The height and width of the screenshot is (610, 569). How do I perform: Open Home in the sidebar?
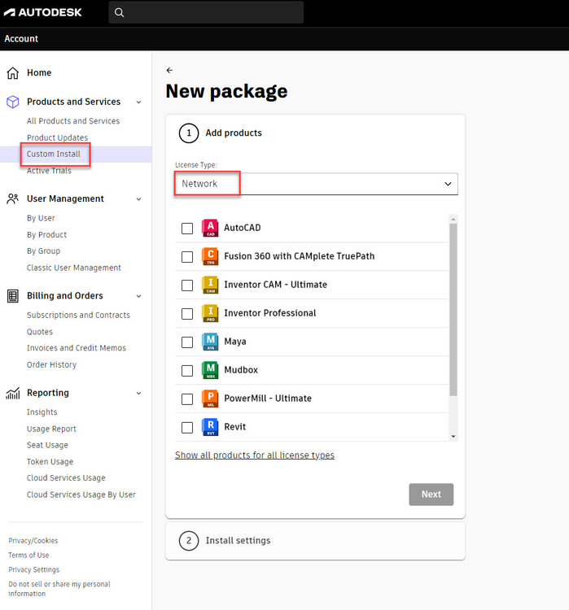[39, 72]
